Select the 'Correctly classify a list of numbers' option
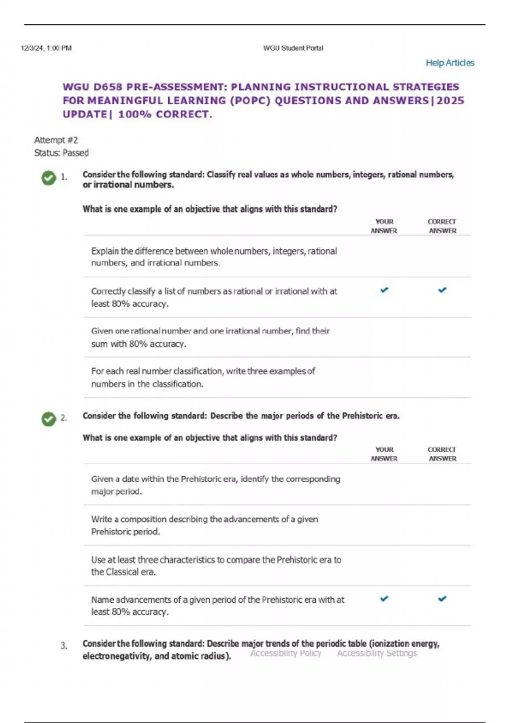This screenshot has height=723, width=510. pos(214,297)
